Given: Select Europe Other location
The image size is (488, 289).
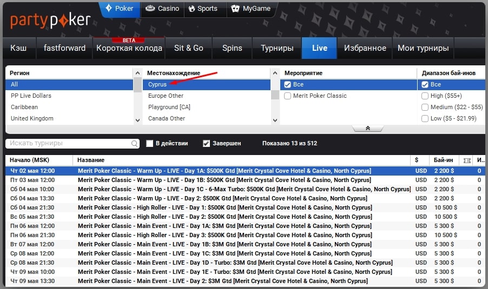Looking at the screenshot, I should pos(207,96).
